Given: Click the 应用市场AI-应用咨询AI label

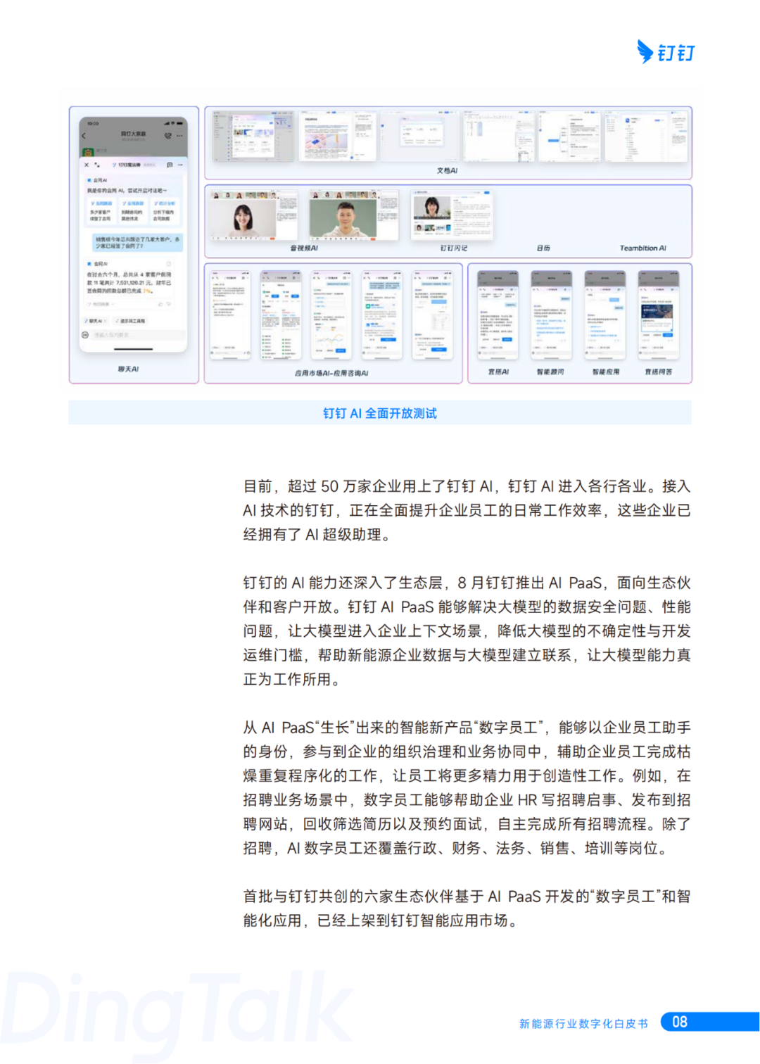Looking at the screenshot, I should click(x=331, y=373).
